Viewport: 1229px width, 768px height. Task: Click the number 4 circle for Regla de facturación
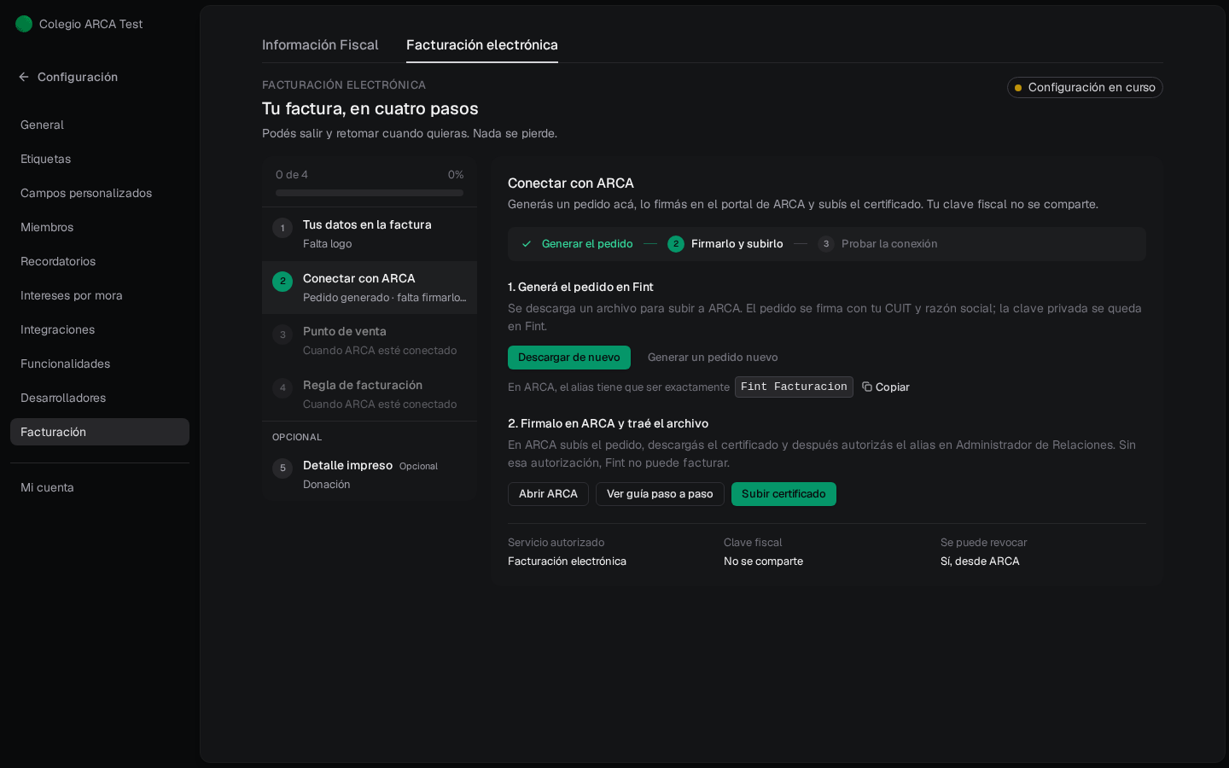coord(282,388)
